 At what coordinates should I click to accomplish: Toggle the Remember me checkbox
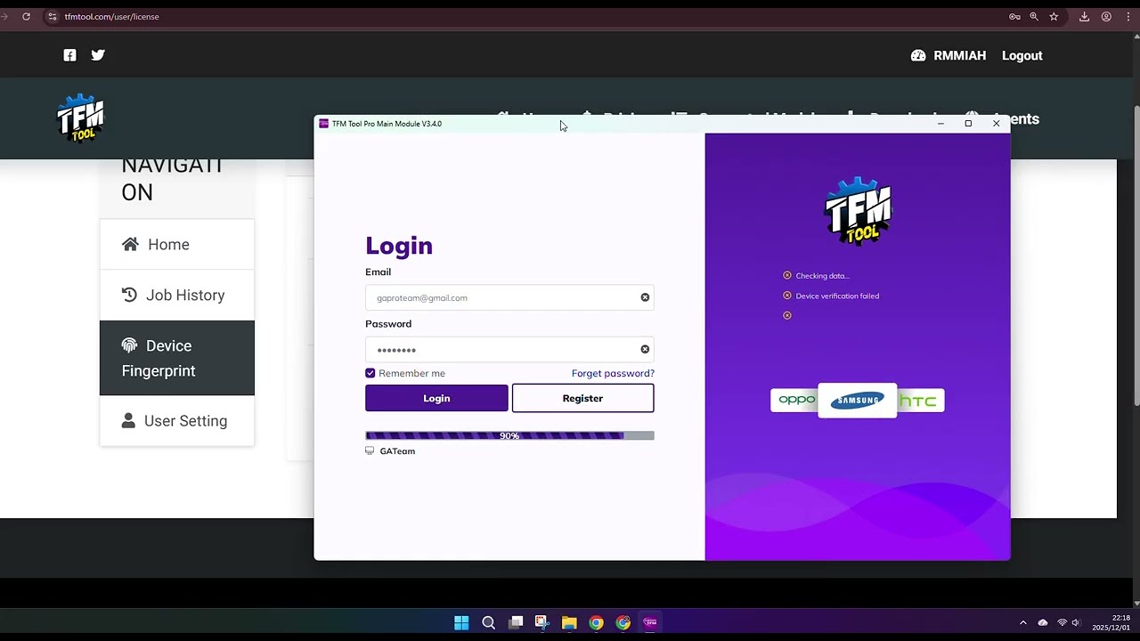(x=370, y=373)
